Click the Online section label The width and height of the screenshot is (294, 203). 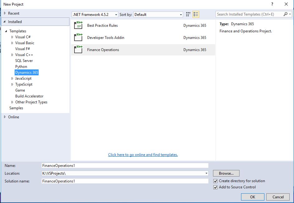pos(13,117)
